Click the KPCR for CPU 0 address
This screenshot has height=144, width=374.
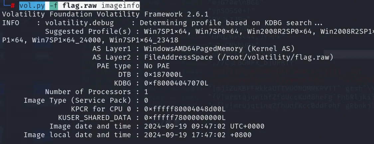(185, 109)
